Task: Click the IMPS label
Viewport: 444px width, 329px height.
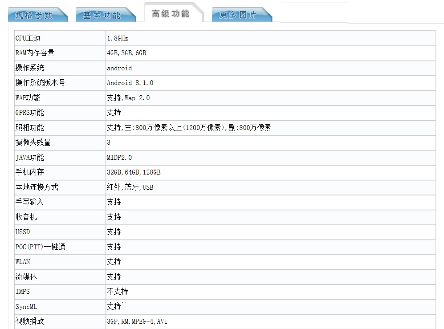Action: tap(23, 291)
